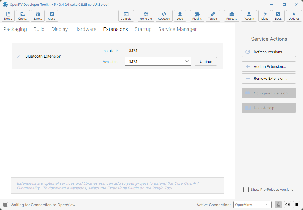The image size is (303, 210).
Task: Switch theme with the Light icon
Action: click(265, 16)
